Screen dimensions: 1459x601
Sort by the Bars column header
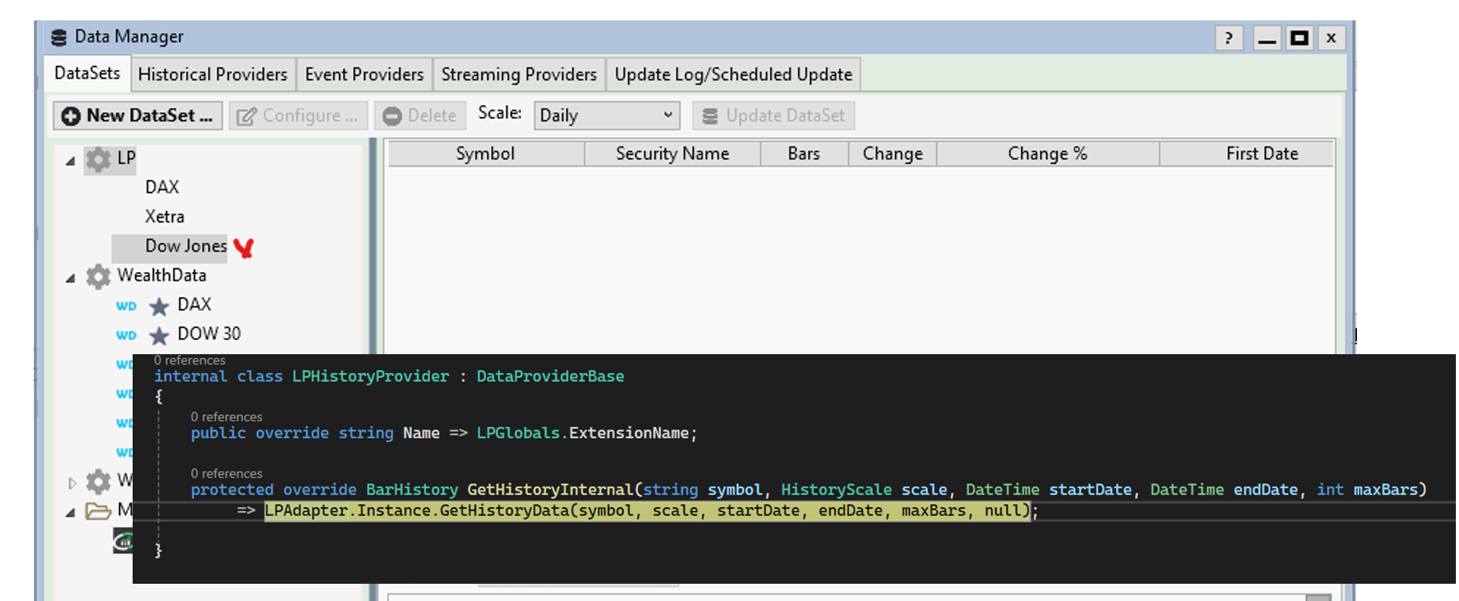click(804, 154)
